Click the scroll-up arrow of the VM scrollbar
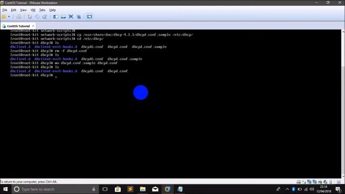345x194 pixels. click(343, 32)
